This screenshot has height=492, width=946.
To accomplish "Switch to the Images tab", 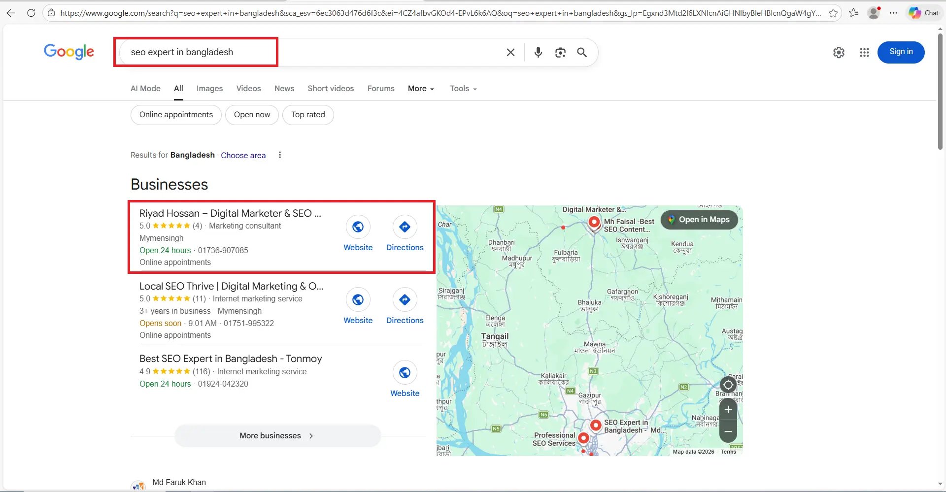I will 209,88.
